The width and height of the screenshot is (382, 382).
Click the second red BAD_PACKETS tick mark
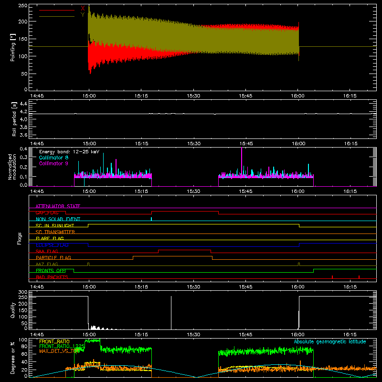(359, 277)
